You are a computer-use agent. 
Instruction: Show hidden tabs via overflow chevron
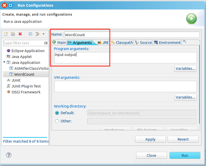[x=185, y=42]
